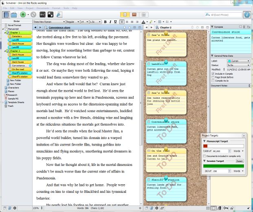
Task: Apply bold formatting
Action: click(x=105, y=22)
